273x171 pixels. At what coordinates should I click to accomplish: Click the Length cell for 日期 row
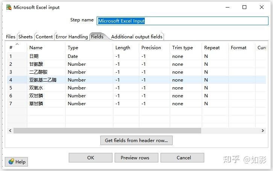126,56
